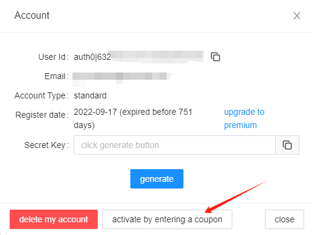Copy the User Id to clipboard

click(x=215, y=57)
